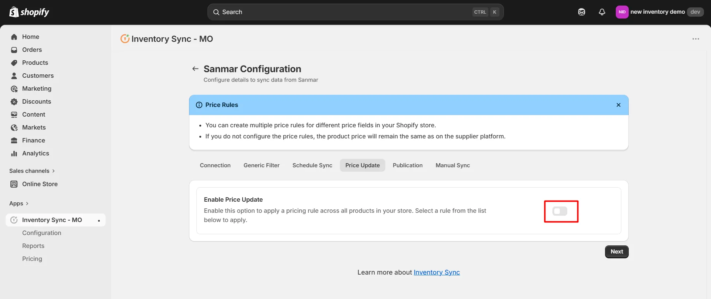Click the dev badge in top bar
Viewport: 711px width, 299px height.
[695, 12]
